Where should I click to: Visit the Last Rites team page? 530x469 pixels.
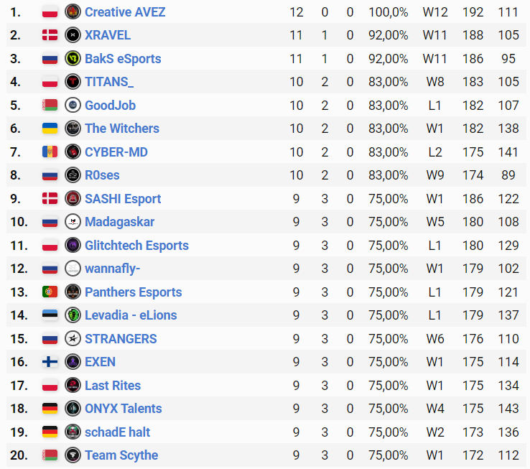tap(113, 386)
